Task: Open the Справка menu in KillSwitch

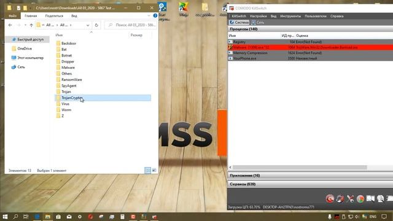Action: 337,16
